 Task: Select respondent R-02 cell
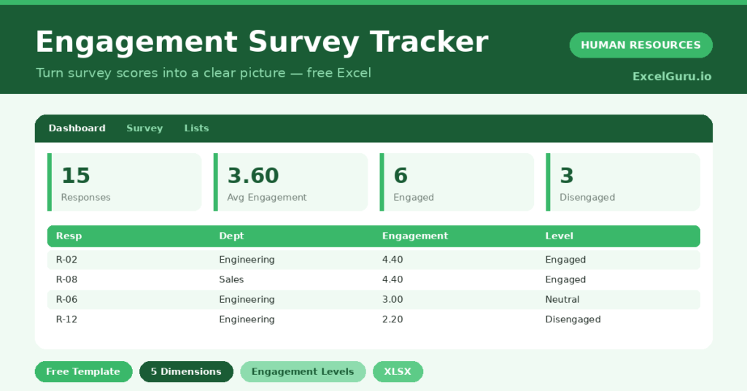click(x=66, y=260)
